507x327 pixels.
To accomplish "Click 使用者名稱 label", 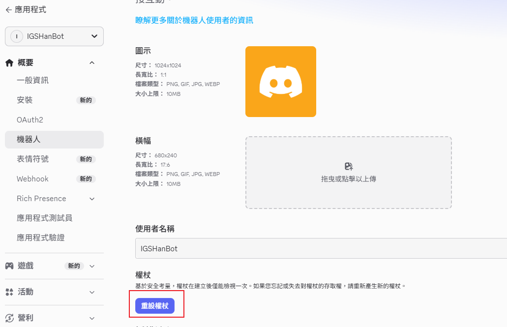I will [x=155, y=229].
